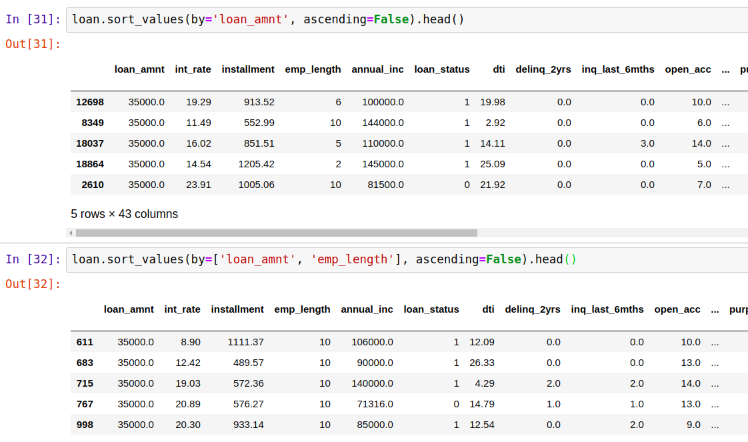Click int_rate value 23.91
This screenshot has height=442, width=748.
(x=199, y=185)
